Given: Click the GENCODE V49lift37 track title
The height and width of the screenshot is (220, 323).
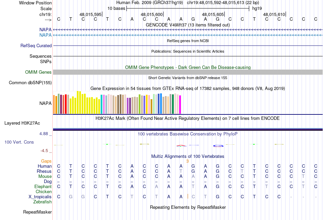Looking at the screenshot, I should (188, 25).
